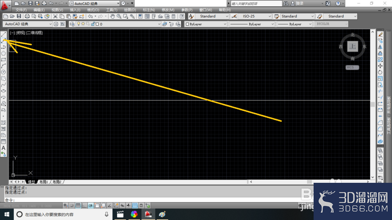Click the Workspace Settings gear icon
The width and height of the screenshot is (392, 220).
56,24
